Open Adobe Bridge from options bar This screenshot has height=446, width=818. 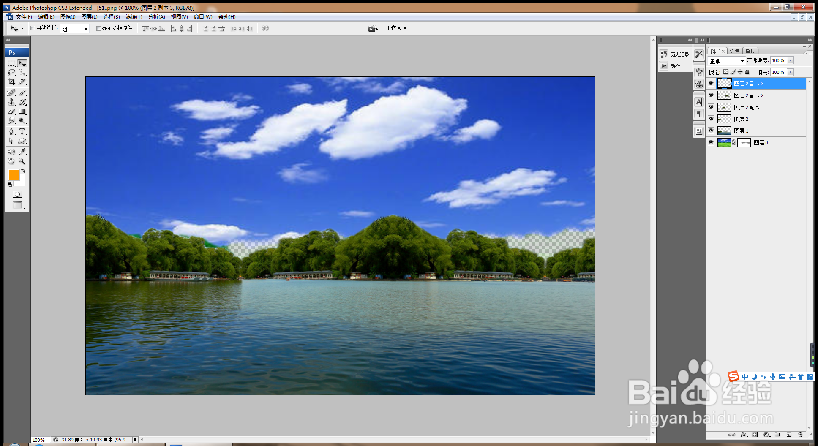pyautogui.click(x=373, y=28)
